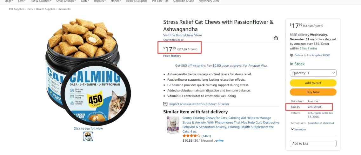Click the Sentry chews star rating
The image size is (361, 155).
(x=191, y=136)
